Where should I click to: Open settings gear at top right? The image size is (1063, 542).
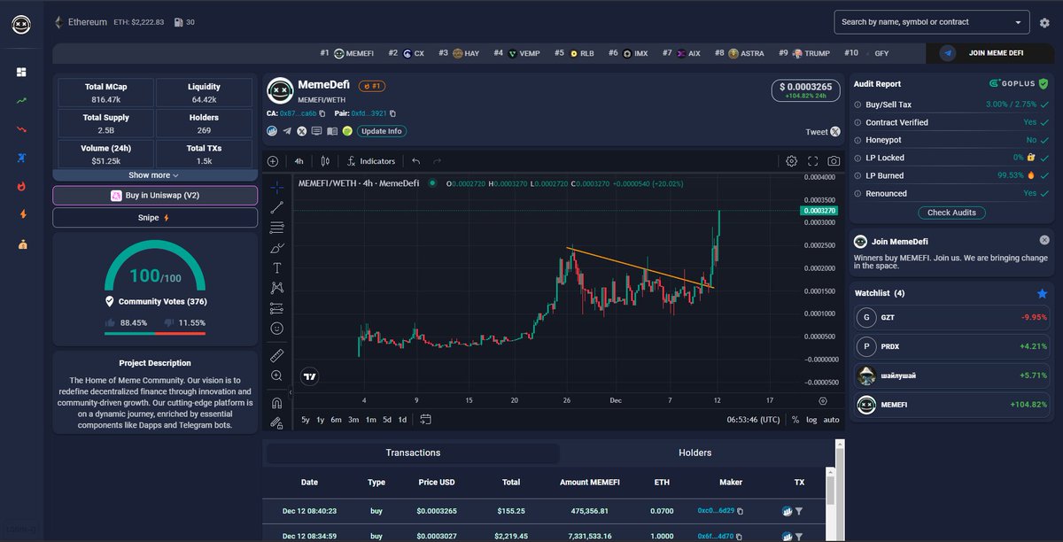click(1044, 23)
